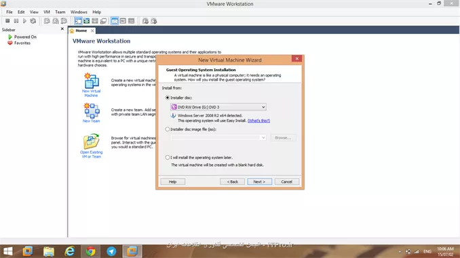This screenshot has width=460, height=258.
Task: Click the Suspend pause toolbar icon
Action: coord(16,21)
